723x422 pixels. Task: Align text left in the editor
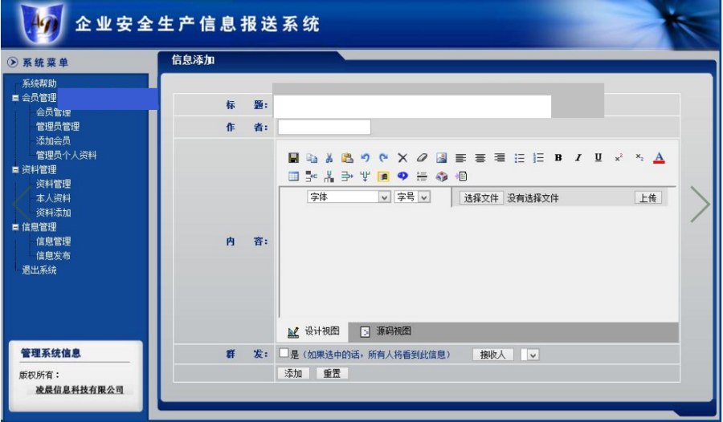tap(460, 158)
